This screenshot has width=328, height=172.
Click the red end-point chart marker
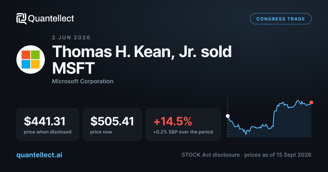[311, 102]
